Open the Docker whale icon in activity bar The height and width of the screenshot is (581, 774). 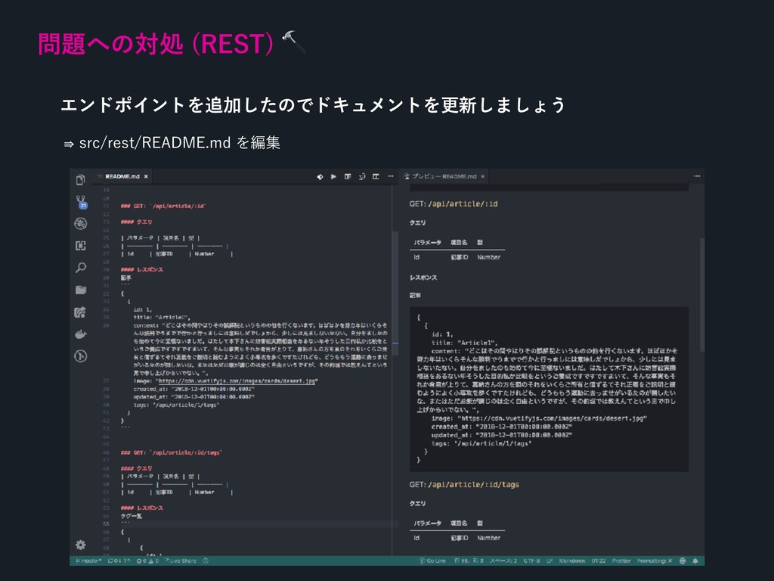(x=80, y=334)
